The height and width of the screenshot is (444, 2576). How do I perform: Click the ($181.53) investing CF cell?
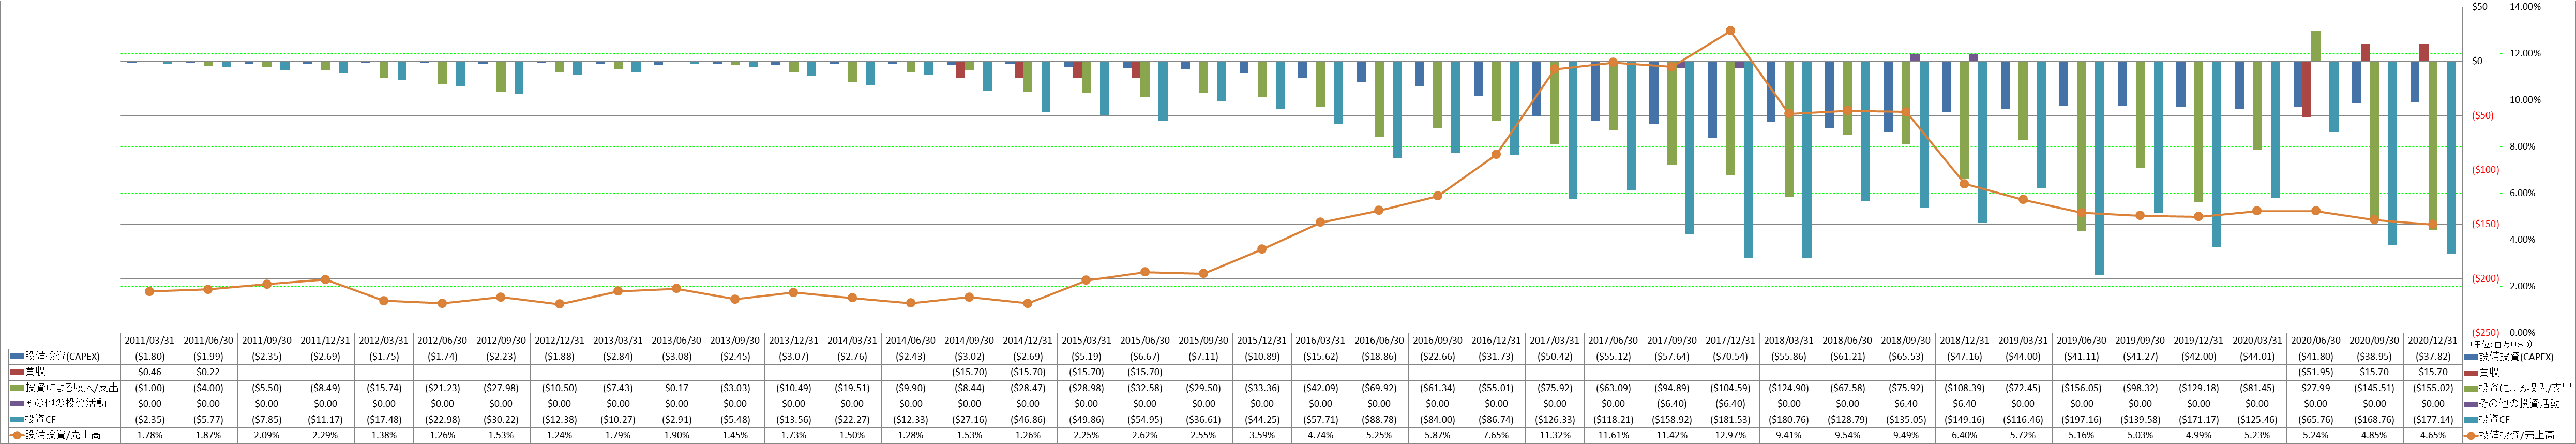point(1731,420)
